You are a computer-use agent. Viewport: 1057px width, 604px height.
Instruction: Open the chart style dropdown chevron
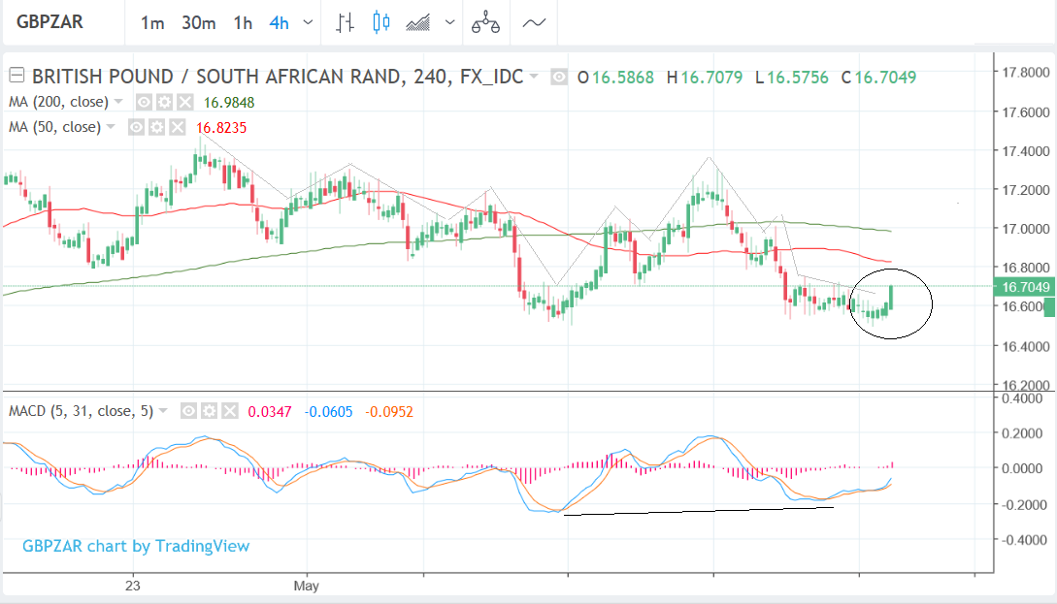(450, 23)
